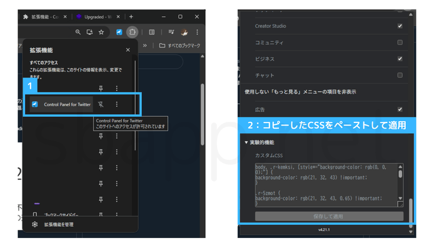The image size is (434, 248).
Task: Click the v4.21.1 version text
Action: coord(324,230)
